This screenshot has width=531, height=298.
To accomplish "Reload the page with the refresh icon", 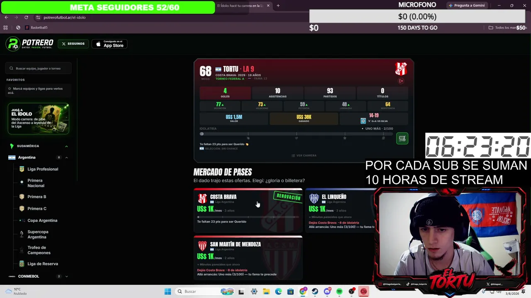I will click(x=26, y=17).
